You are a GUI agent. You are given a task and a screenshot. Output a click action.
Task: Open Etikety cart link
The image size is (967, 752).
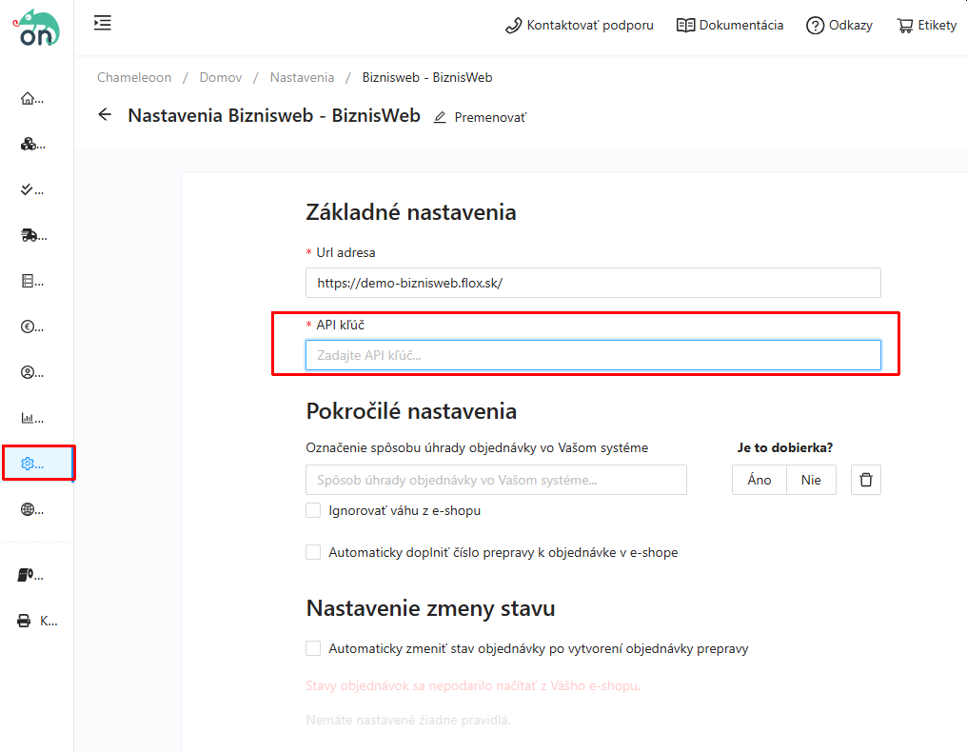click(x=927, y=26)
